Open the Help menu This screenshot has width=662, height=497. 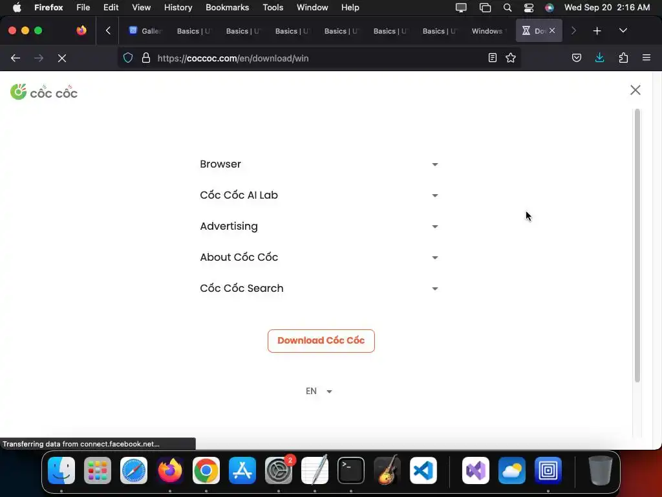(x=350, y=8)
